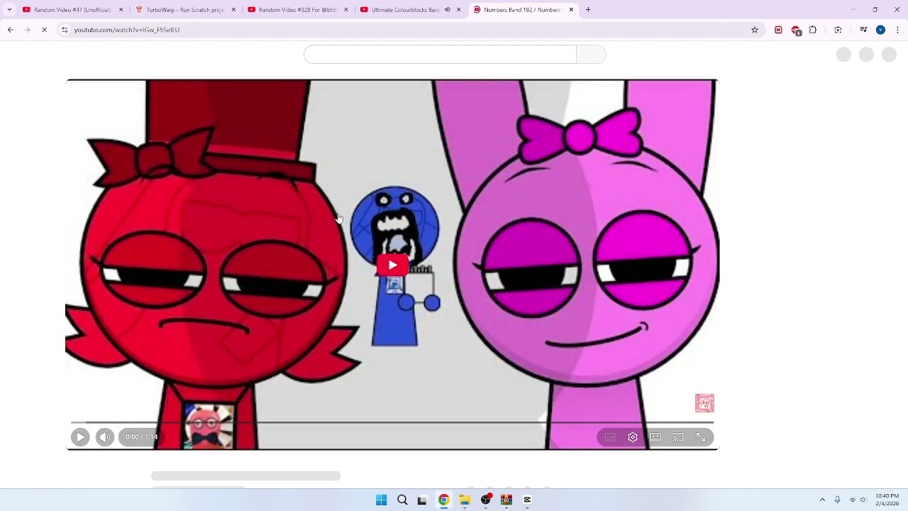Open the Chrome profile avatar

pos(880,30)
